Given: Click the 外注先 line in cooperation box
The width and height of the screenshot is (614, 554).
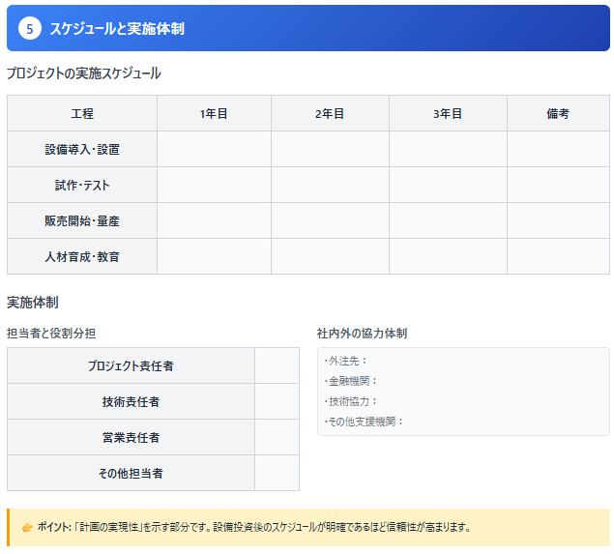Looking at the screenshot, I should click(346, 361).
